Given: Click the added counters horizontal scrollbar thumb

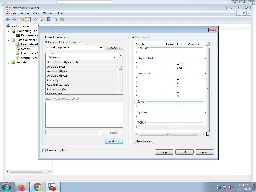Looking at the screenshot, I should 168,134.
